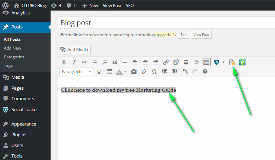Click the Edit permalink button
This screenshot has width=275, height=160.
click(x=183, y=35)
